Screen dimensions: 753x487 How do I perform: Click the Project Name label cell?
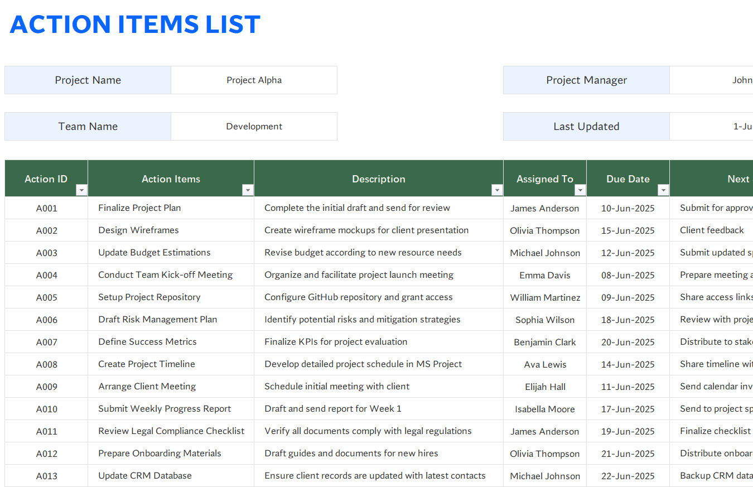[88, 80]
